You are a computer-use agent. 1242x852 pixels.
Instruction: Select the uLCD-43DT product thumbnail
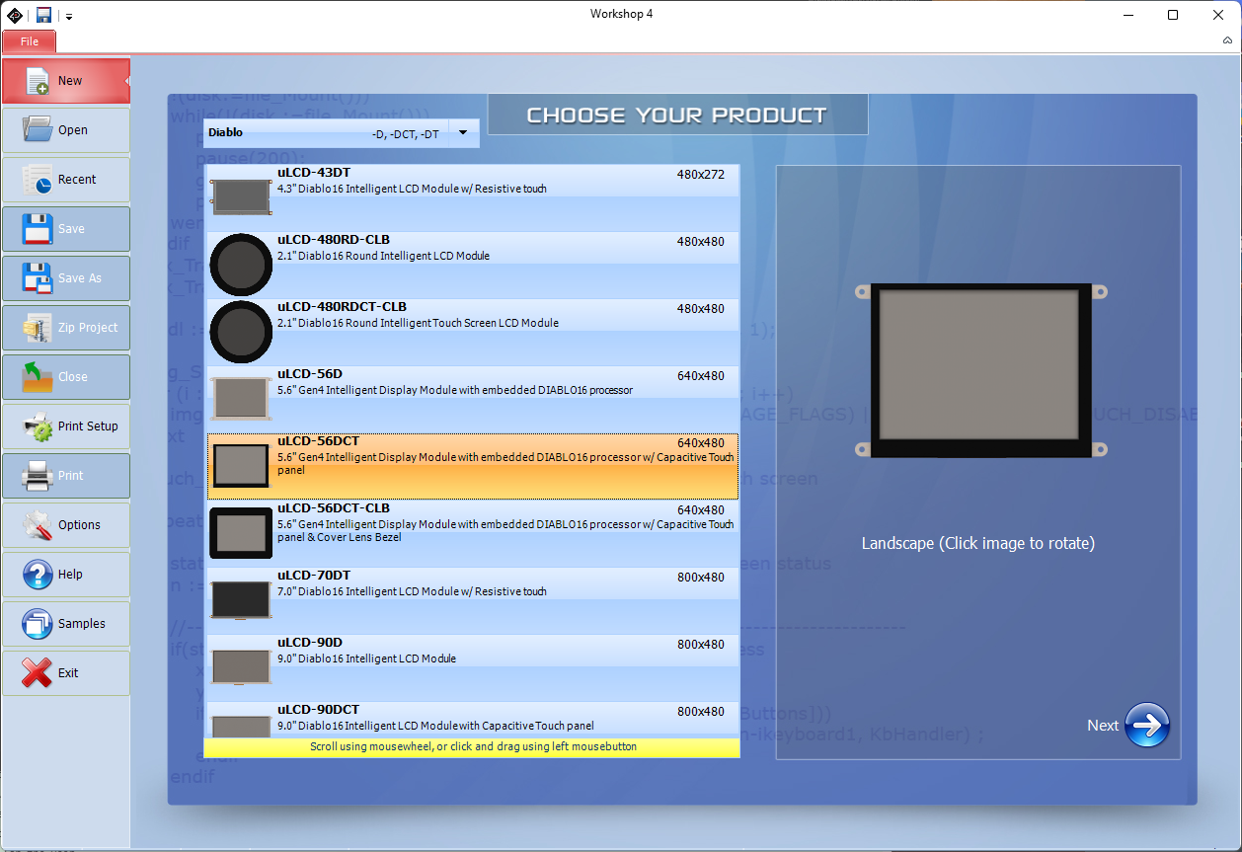coord(241,196)
